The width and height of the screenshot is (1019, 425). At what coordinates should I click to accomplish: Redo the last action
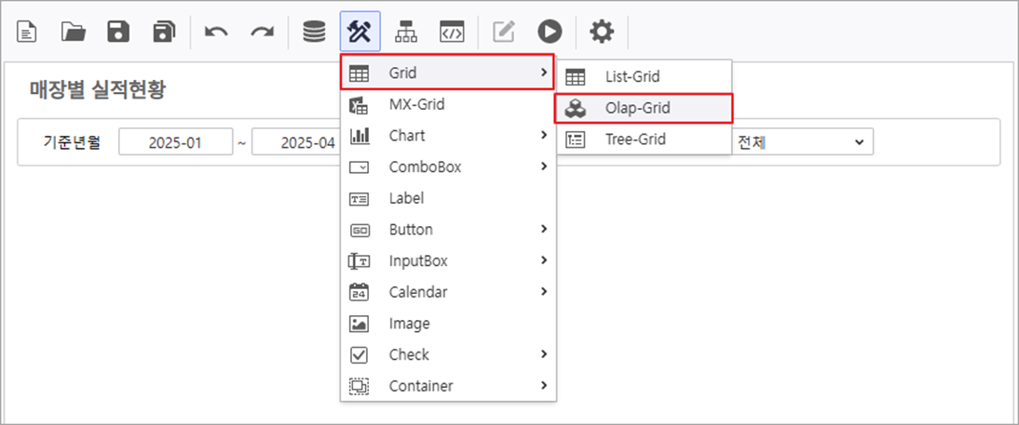[x=262, y=32]
